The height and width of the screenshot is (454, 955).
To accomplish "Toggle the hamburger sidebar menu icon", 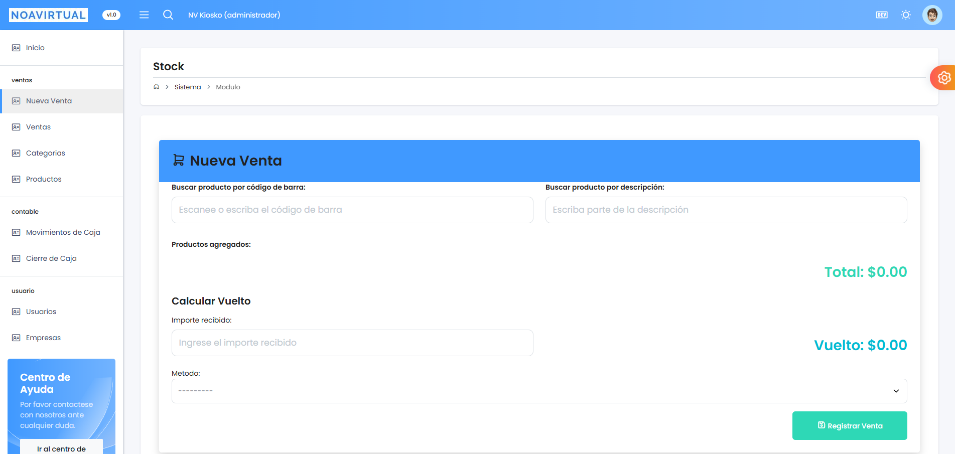I will [144, 15].
